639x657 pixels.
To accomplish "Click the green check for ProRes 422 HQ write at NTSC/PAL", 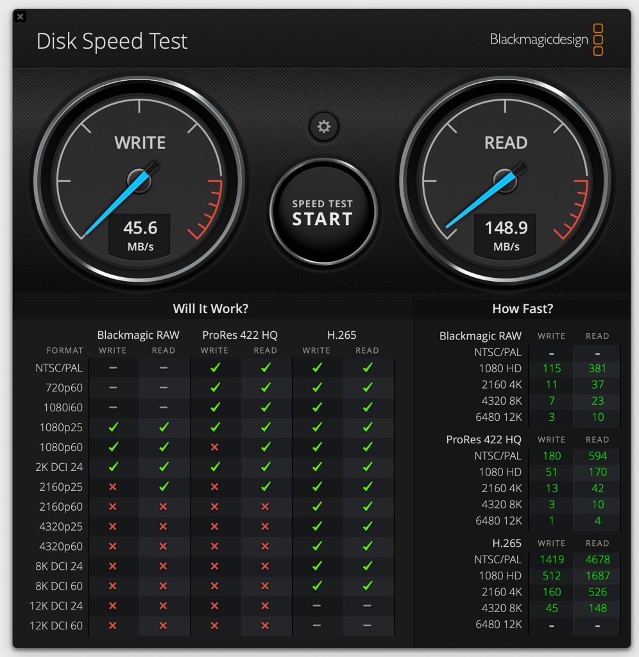I will (215, 368).
